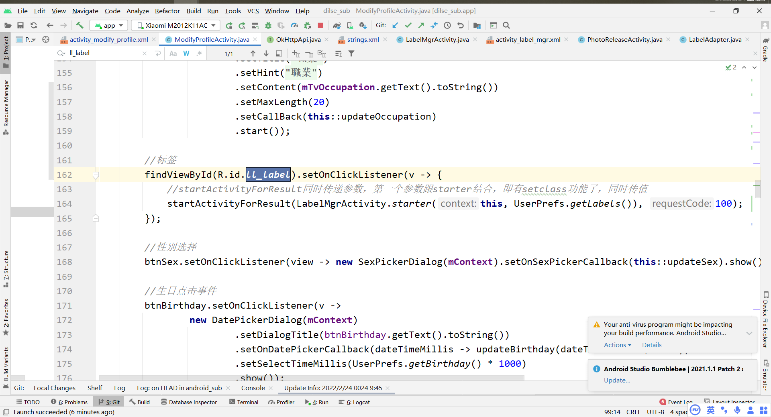Open the profiler gauge icon in toolbar

(294, 25)
